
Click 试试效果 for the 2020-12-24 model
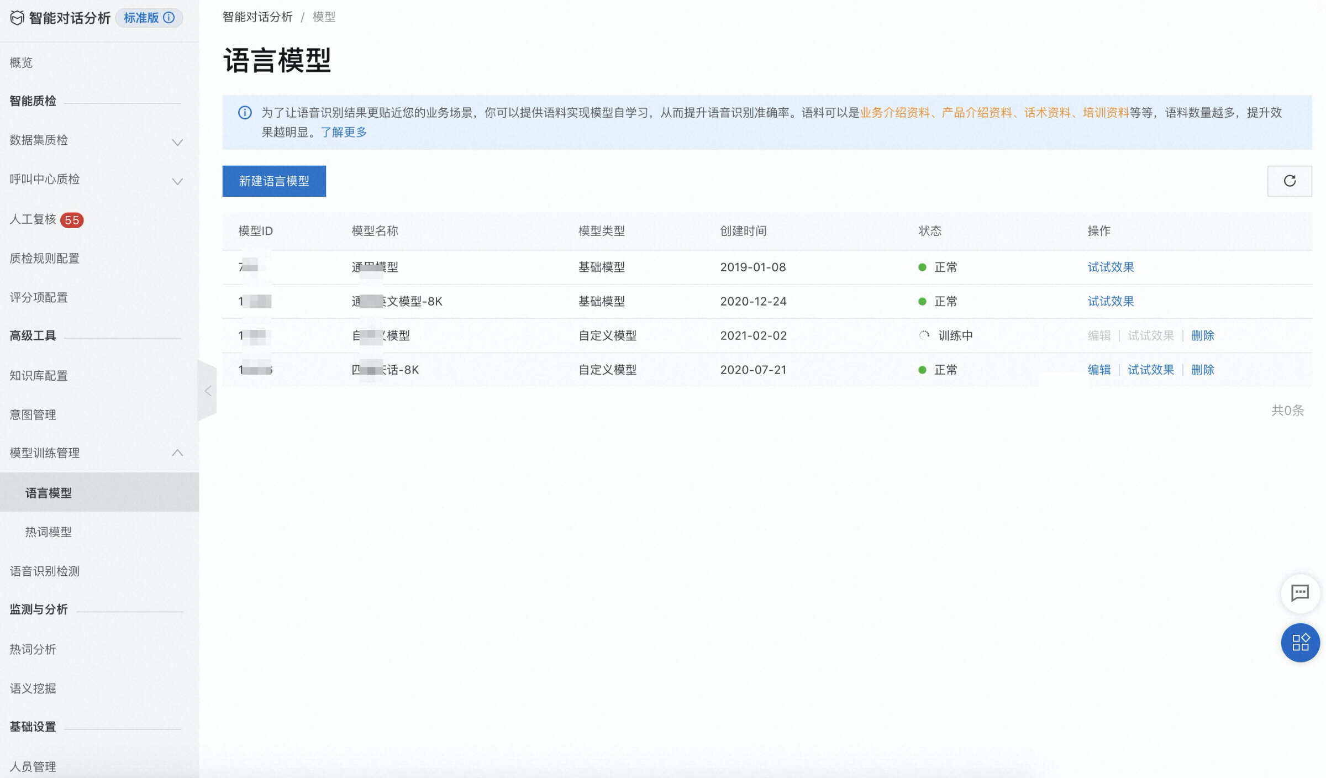pyautogui.click(x=1111, y=301)
